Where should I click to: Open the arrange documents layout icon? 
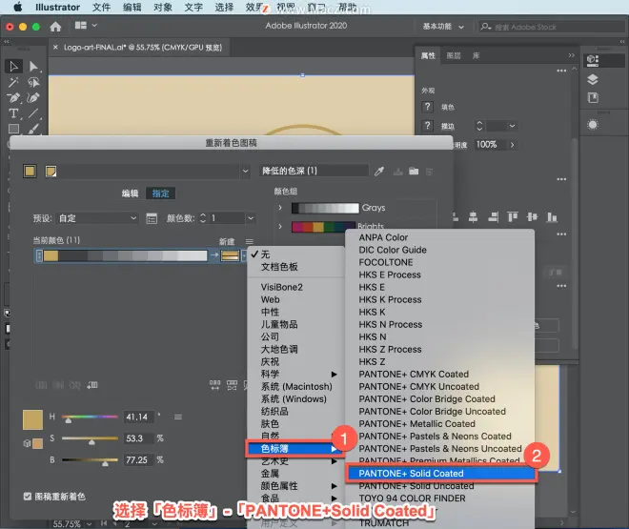pos(81,26)
